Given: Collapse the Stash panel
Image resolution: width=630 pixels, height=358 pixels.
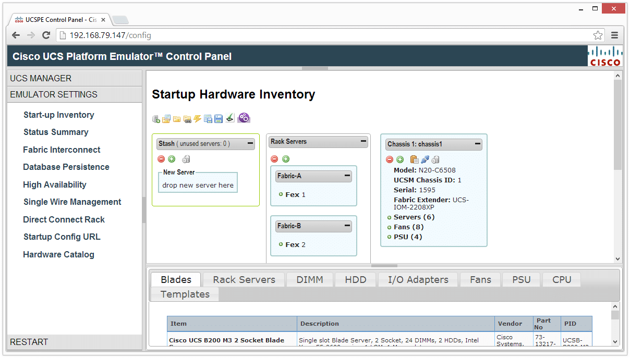Looking at the screenshot, I should coord(250,143).
